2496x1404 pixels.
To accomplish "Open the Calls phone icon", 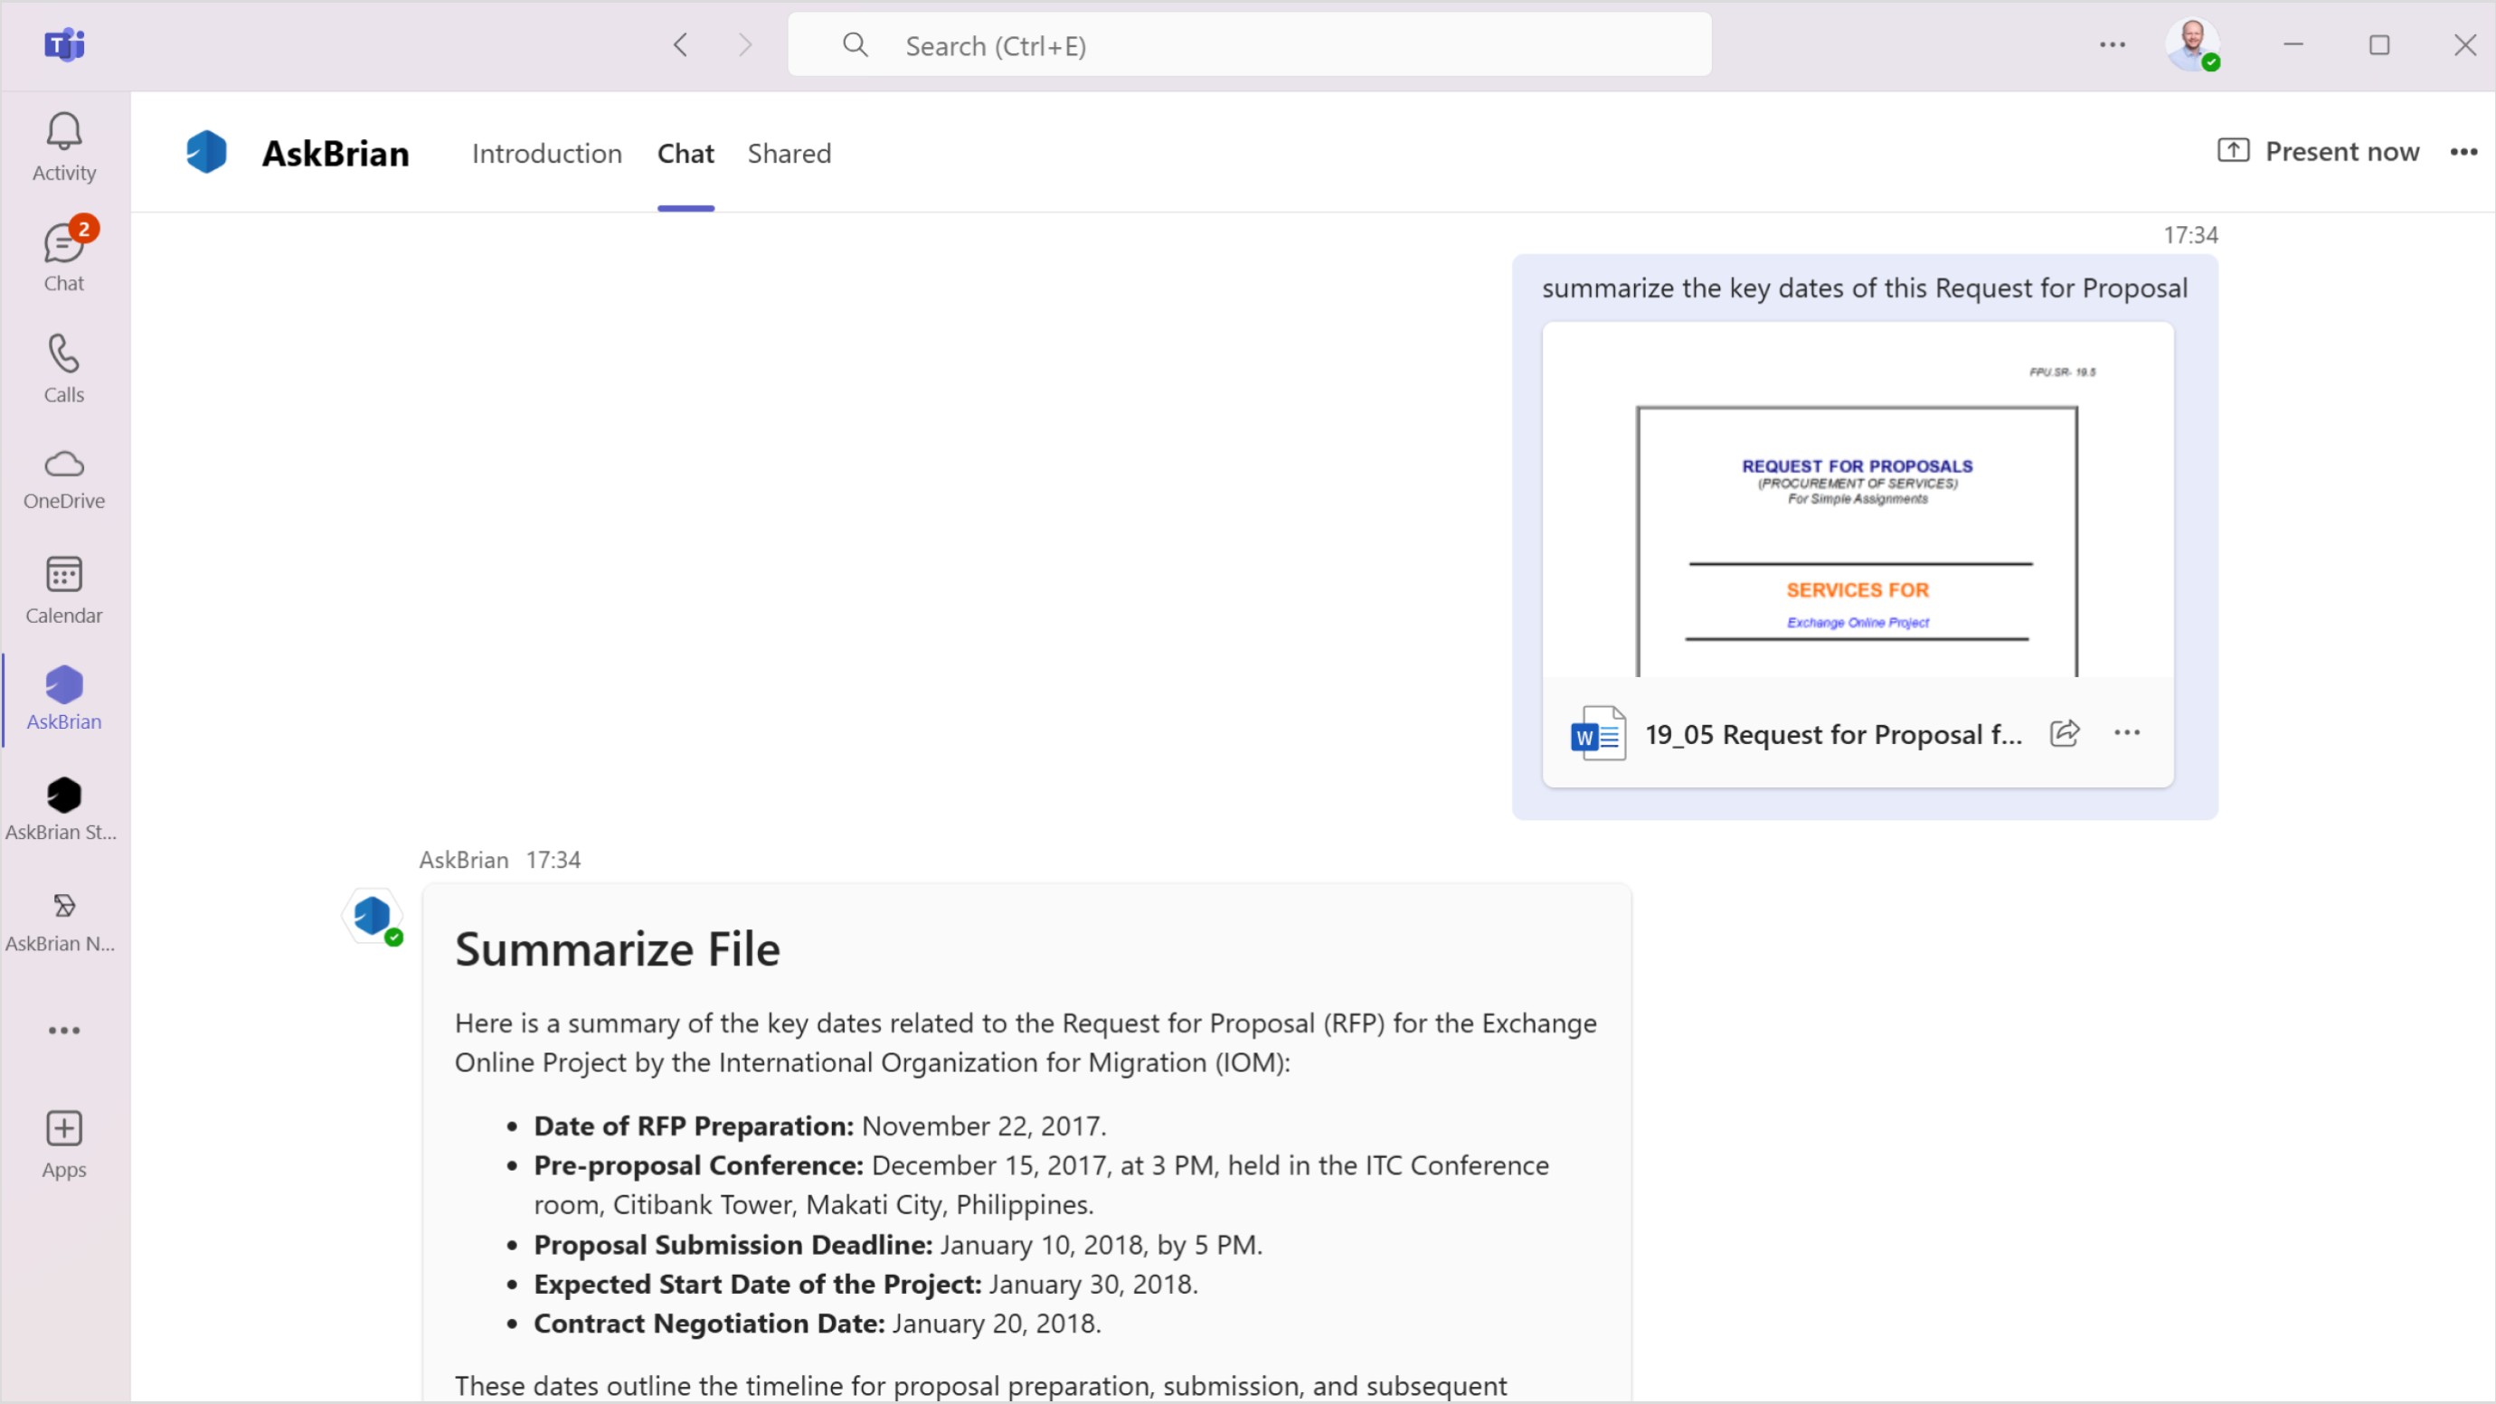I will (x=64, y=368).
